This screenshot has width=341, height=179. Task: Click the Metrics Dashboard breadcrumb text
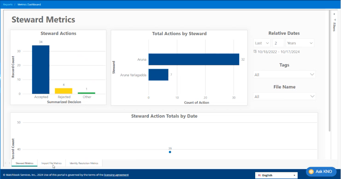29,4
